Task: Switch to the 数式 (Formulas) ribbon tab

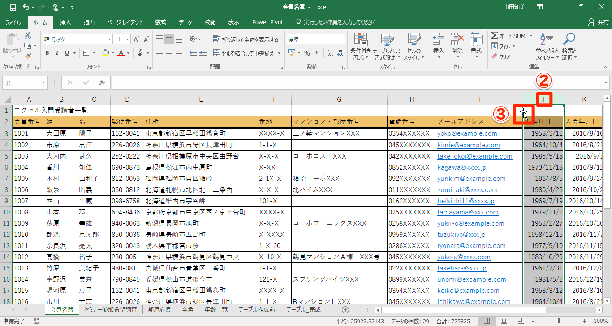Action: tap(160, 22)
